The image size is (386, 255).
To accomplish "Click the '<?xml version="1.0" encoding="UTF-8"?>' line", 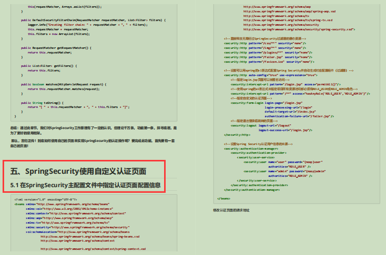I will (46, 199).
